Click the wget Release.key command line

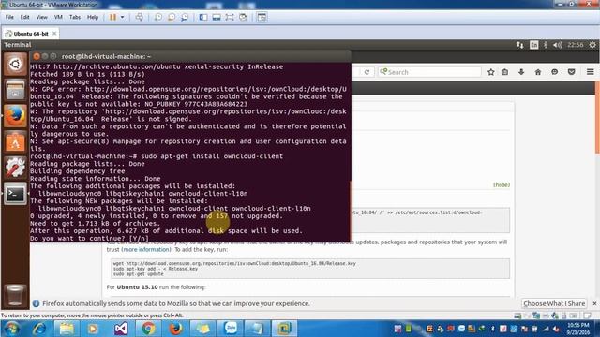[234, 263]
